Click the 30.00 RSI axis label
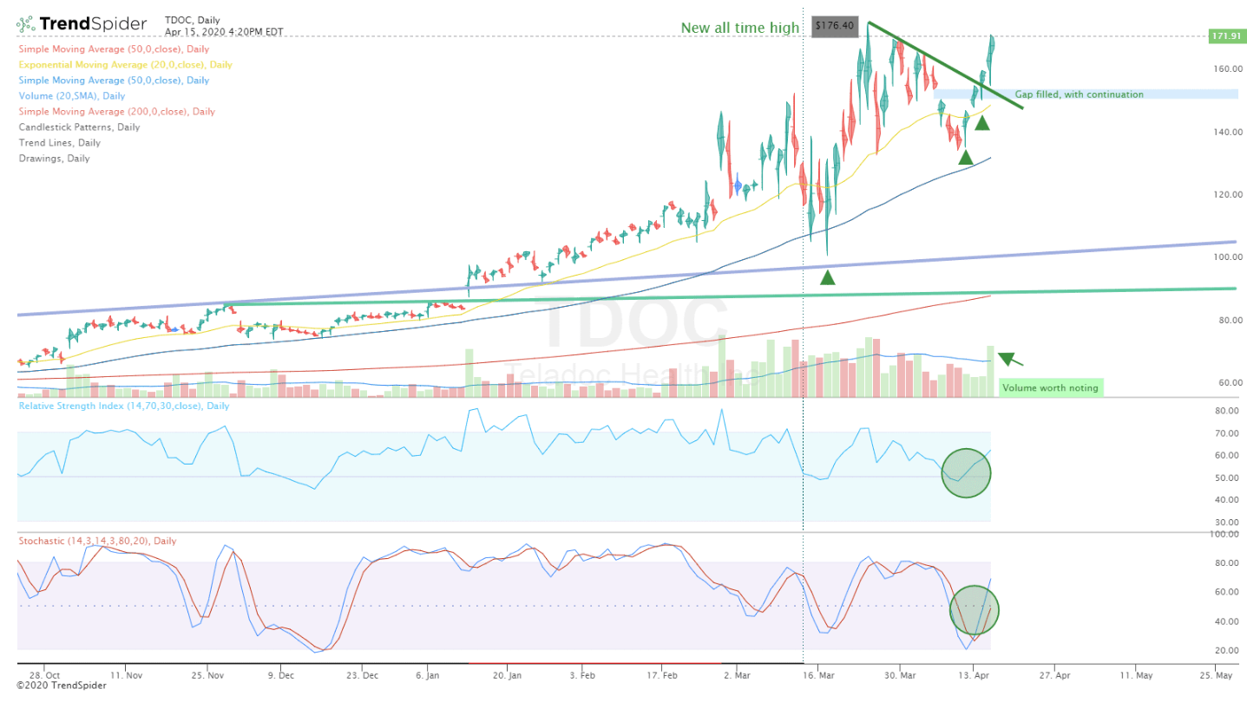 pos(1226,523)
